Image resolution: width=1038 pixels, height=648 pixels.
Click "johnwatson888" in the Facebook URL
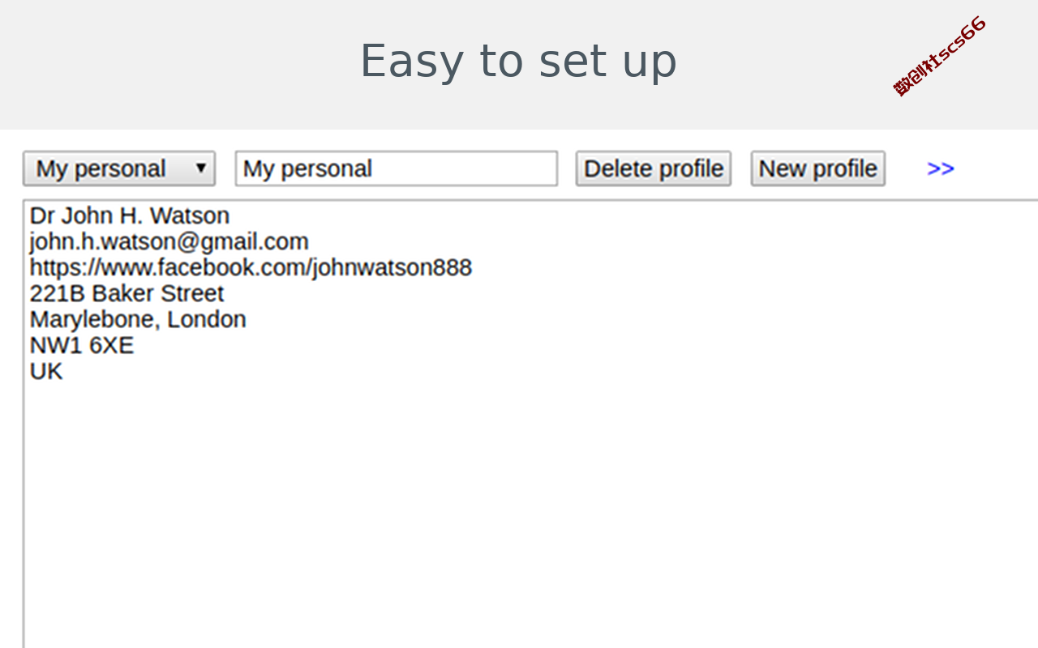[392, 267]
